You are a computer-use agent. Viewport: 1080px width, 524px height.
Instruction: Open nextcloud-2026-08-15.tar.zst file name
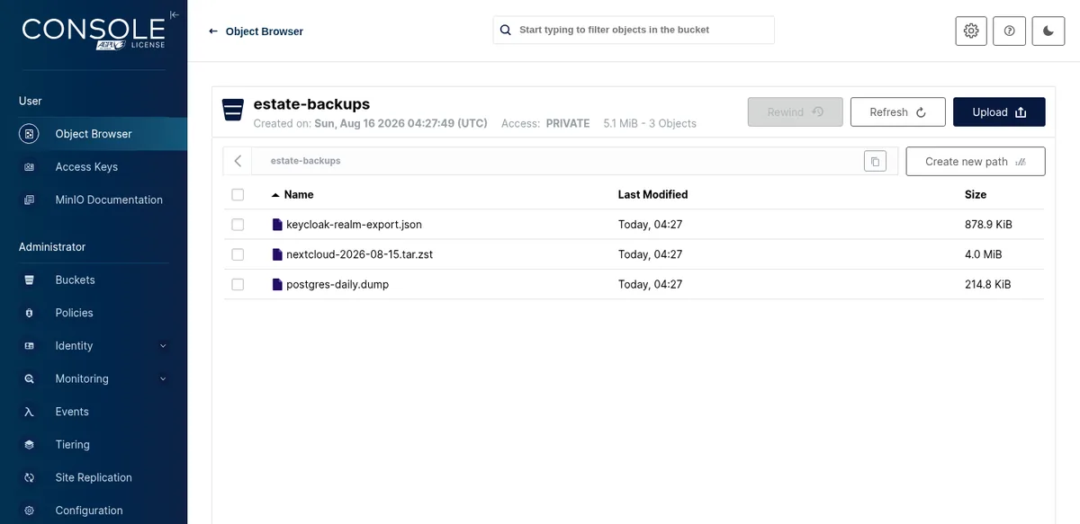pyautogui.click(x=359, y=254)
